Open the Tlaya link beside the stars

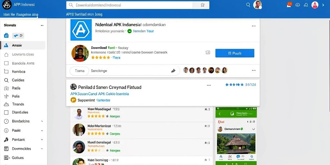(116, 57)
